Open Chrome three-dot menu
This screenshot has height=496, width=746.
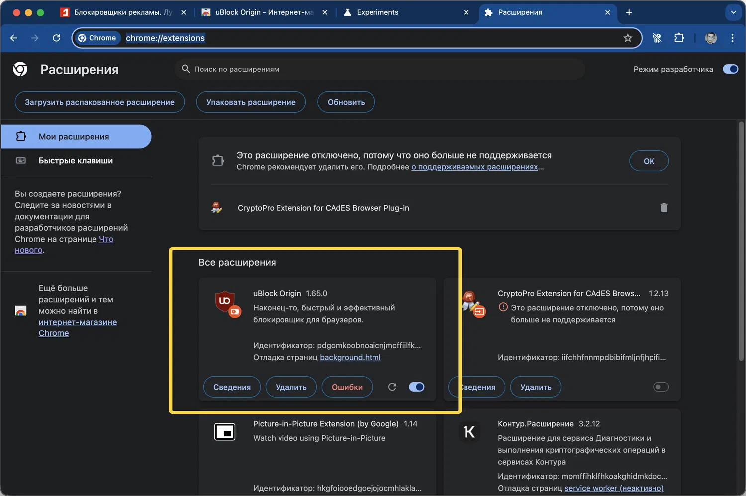pos(732,38)
